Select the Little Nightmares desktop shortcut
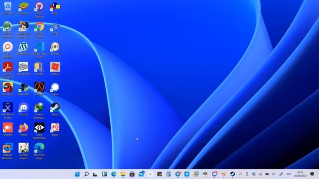Screen dimensions: 319x179 (x=39, y=131)
